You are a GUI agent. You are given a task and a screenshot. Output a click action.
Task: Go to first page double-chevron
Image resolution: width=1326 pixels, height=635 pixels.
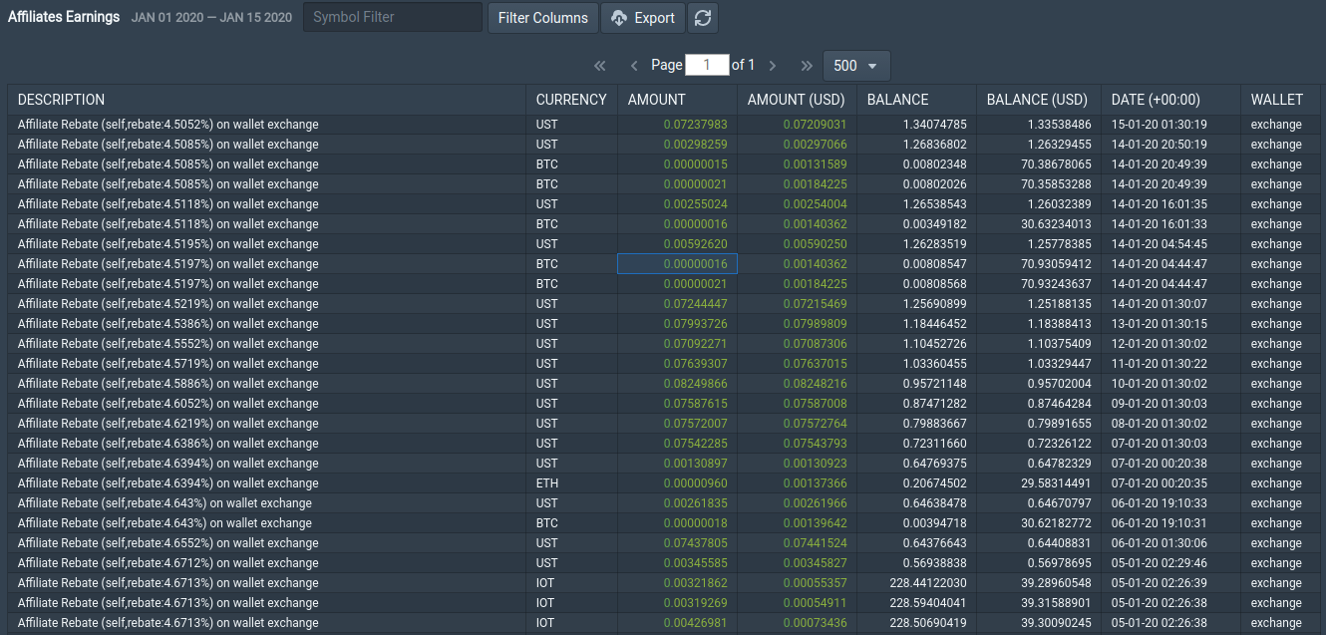click(600, 66)
